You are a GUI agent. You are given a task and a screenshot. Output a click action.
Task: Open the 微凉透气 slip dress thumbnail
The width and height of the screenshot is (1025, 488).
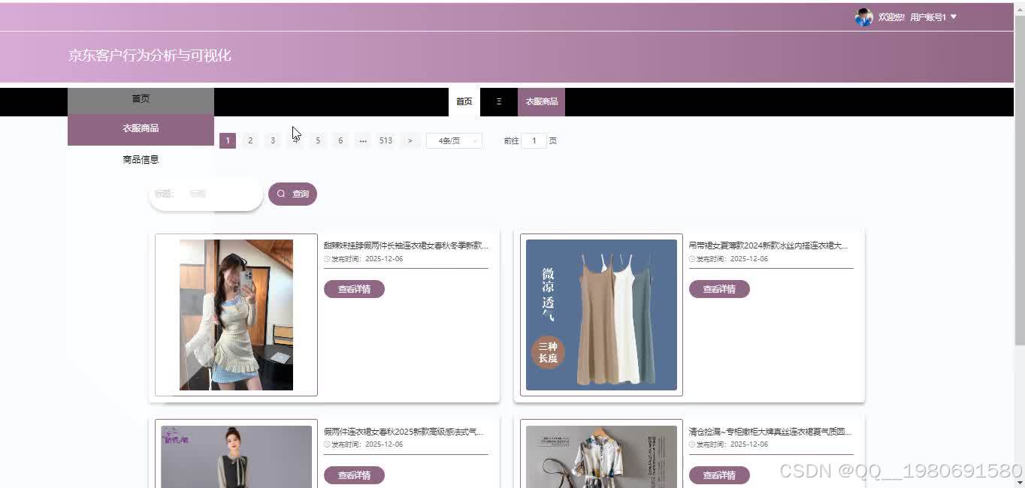coord(601,315)
